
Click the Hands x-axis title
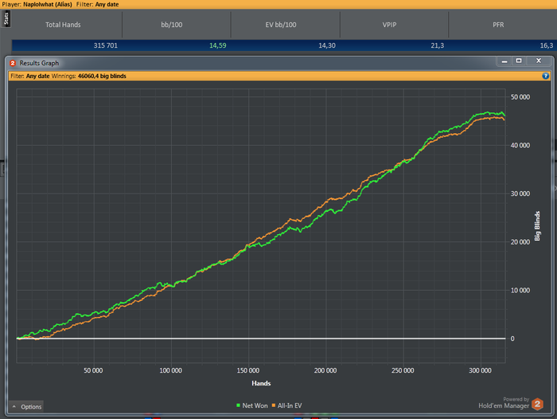pos(261,383)
